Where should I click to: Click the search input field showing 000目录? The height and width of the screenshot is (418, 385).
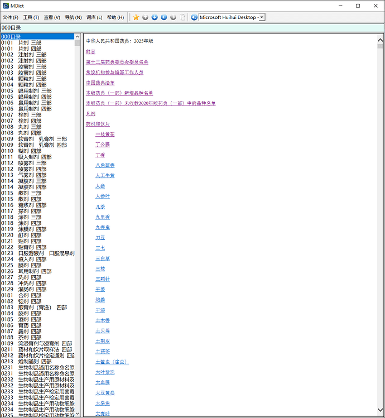pos(192,28)
